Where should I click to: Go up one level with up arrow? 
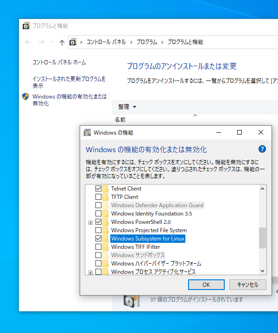pyautogui.click(x=62, y=42)
